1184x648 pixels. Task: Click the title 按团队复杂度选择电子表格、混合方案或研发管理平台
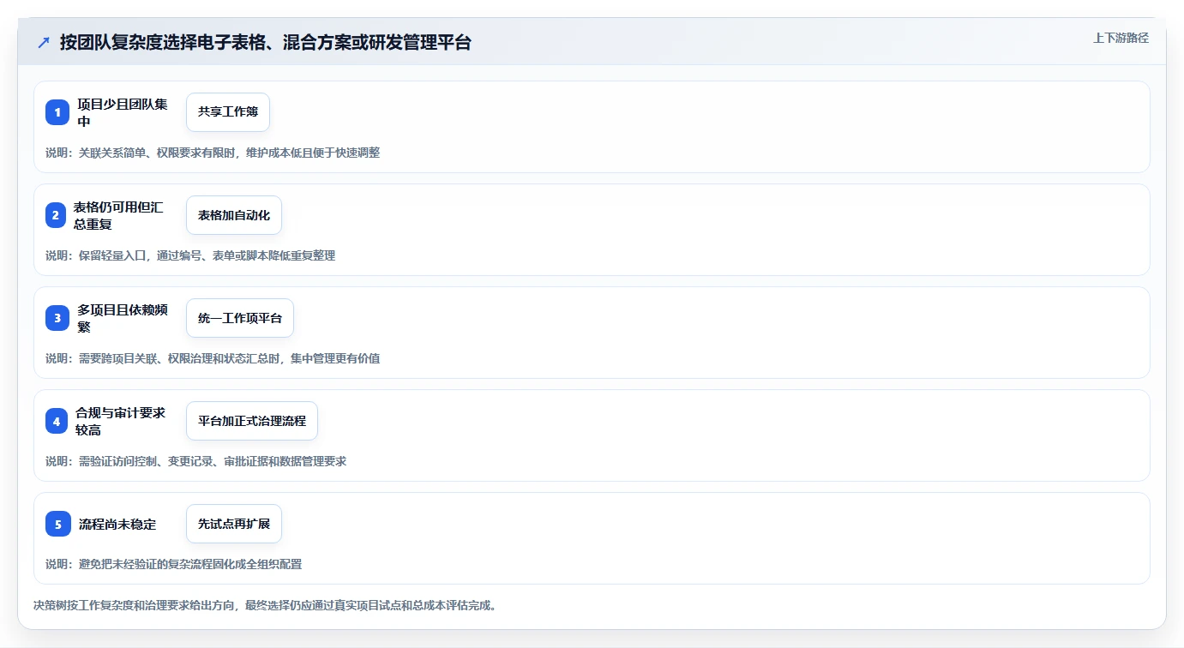point(266,42)
